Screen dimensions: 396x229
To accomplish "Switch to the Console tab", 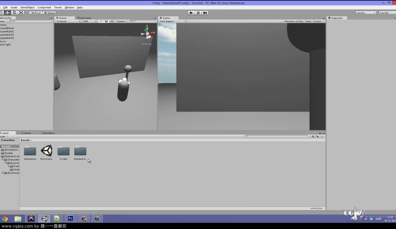I will pos(24,133).
